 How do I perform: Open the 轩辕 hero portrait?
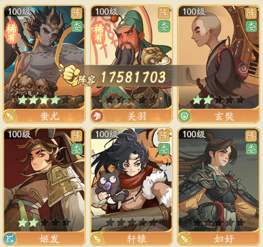click(x=131, y=180)
